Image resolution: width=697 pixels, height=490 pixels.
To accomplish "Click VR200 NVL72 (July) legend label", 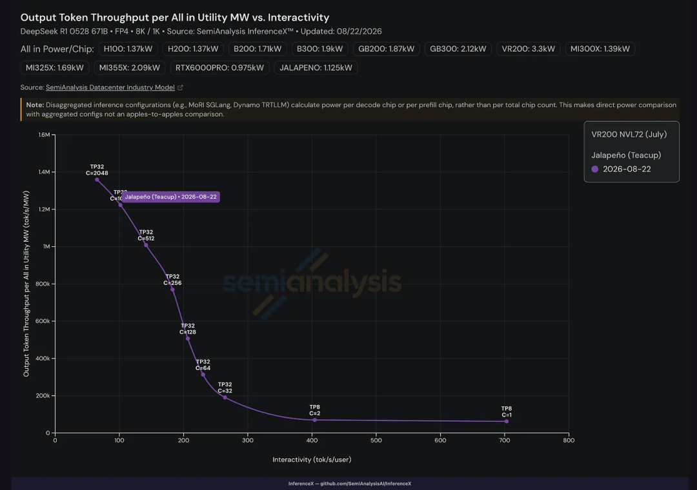I will click(629, 134).
